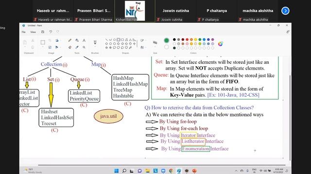Open the Select tool dropdown arrow
This screenshot has height=174, width=311.
pyautogui.click(x=43, y=47)
